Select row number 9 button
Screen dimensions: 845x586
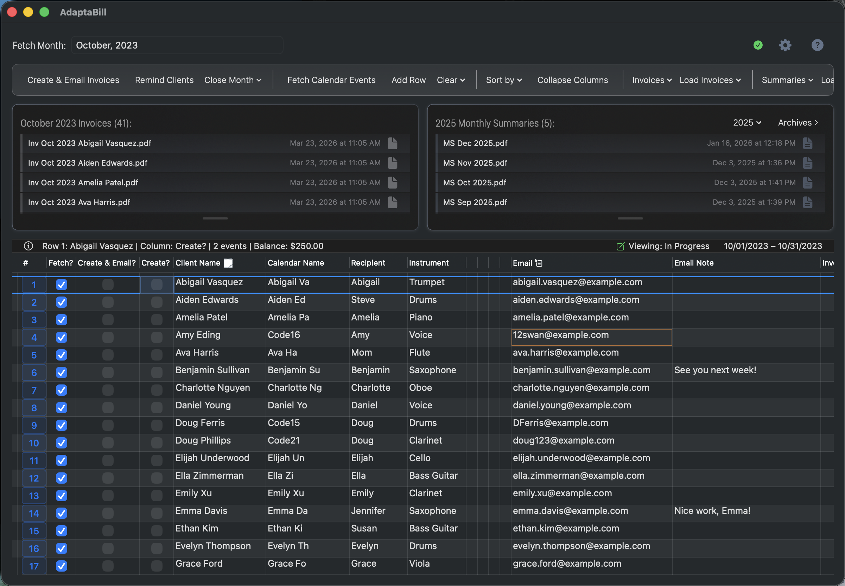tap(34, 426)
